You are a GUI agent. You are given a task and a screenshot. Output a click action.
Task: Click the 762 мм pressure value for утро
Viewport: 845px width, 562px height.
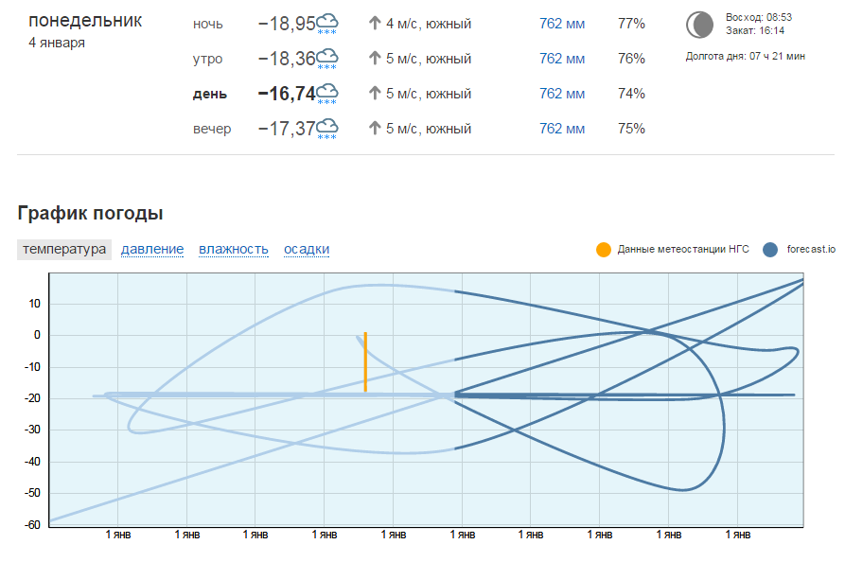(562, 59)
